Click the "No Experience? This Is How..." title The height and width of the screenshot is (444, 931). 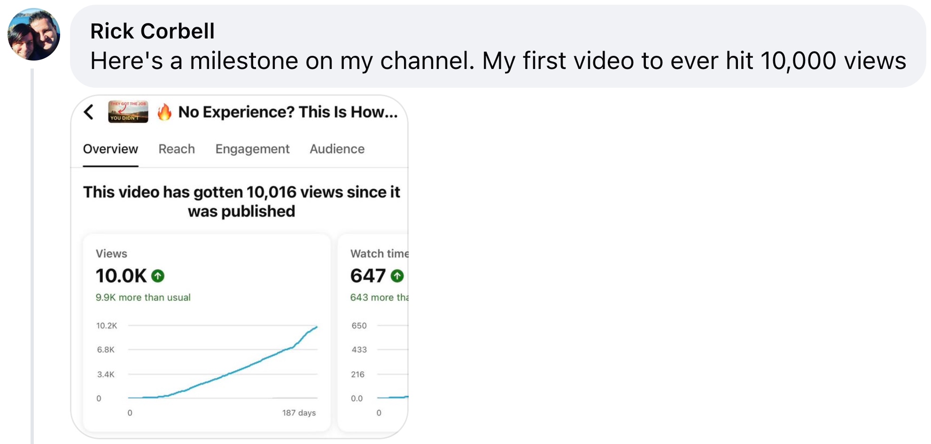coord(288,112)
